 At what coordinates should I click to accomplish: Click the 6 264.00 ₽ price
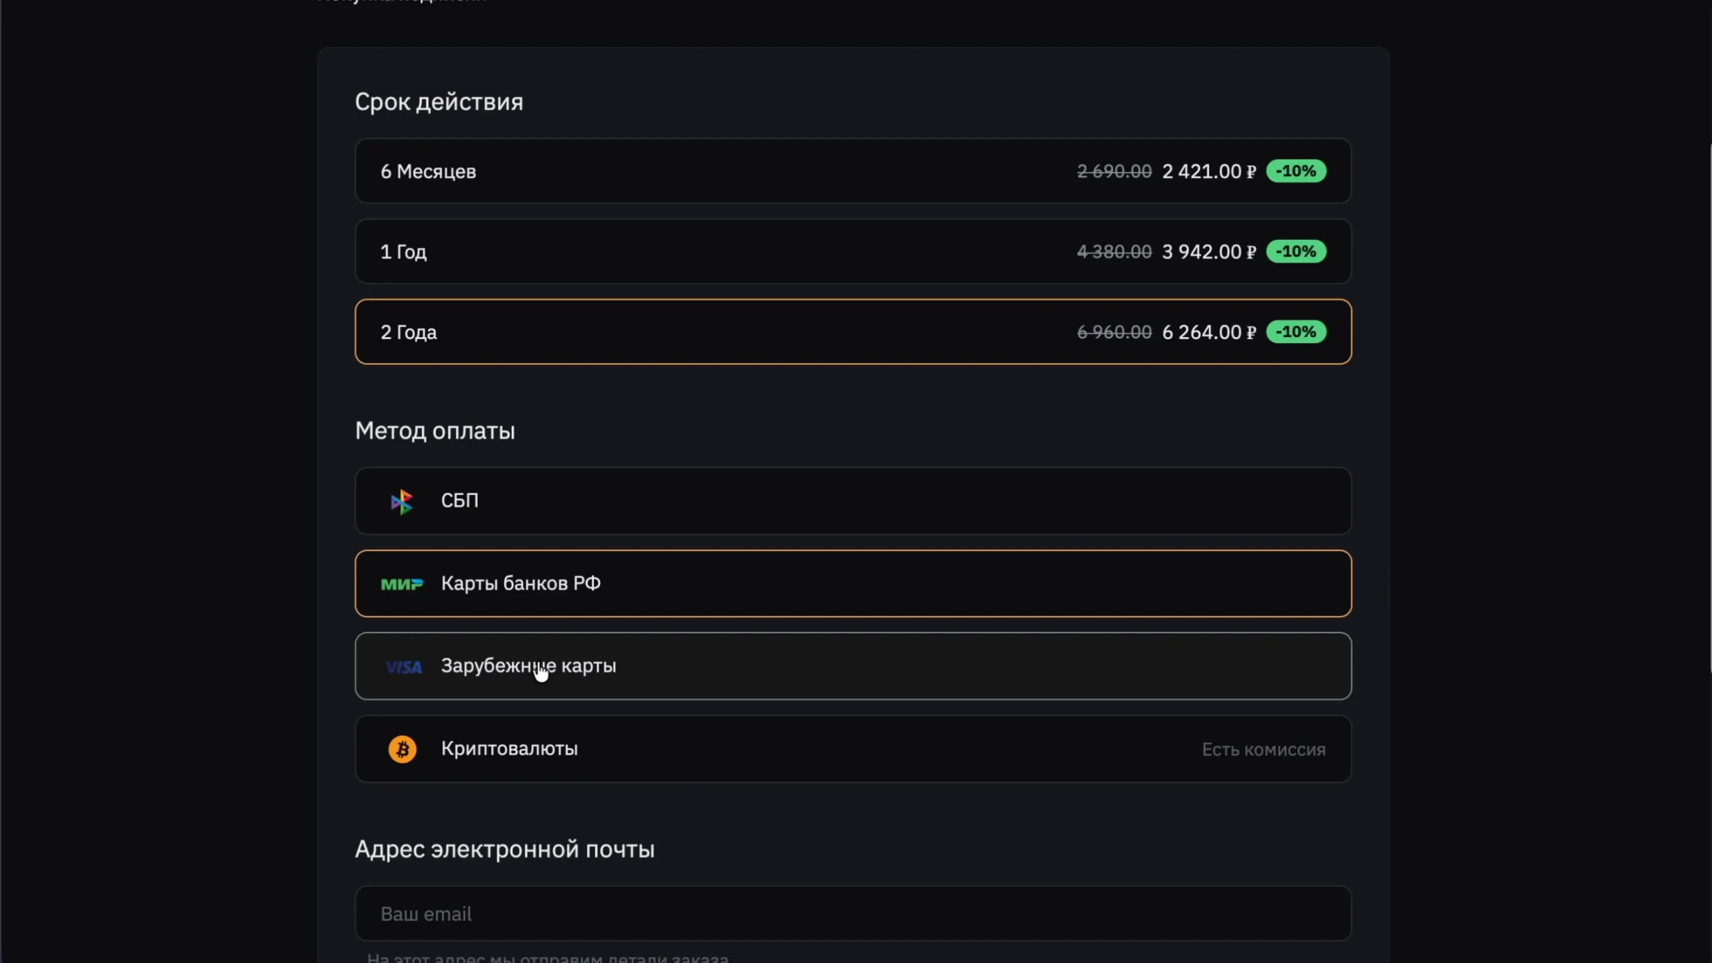coord(1209,332)
